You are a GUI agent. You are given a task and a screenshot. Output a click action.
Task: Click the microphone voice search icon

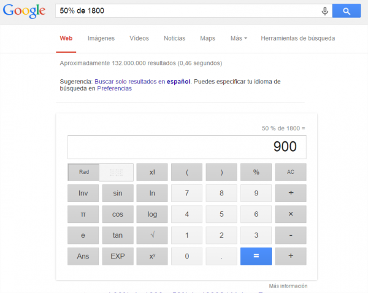pyautogui.click(x=324, y=11)
